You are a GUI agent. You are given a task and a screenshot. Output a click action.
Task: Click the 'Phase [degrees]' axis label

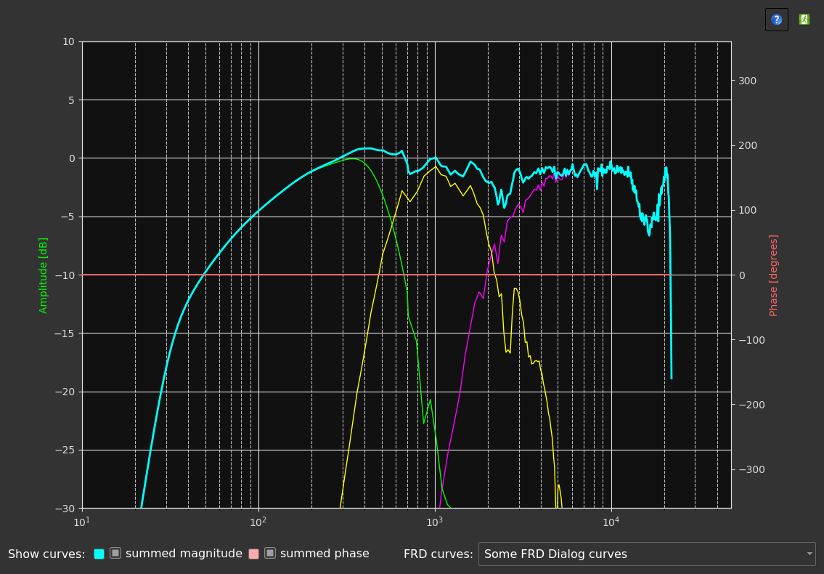point(773,275)
